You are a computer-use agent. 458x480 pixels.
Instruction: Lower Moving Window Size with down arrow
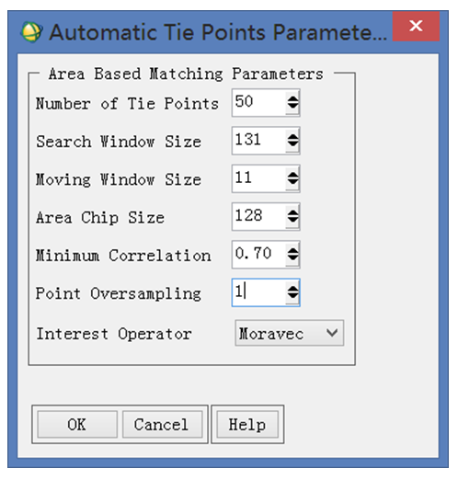[x=292, y=183]
